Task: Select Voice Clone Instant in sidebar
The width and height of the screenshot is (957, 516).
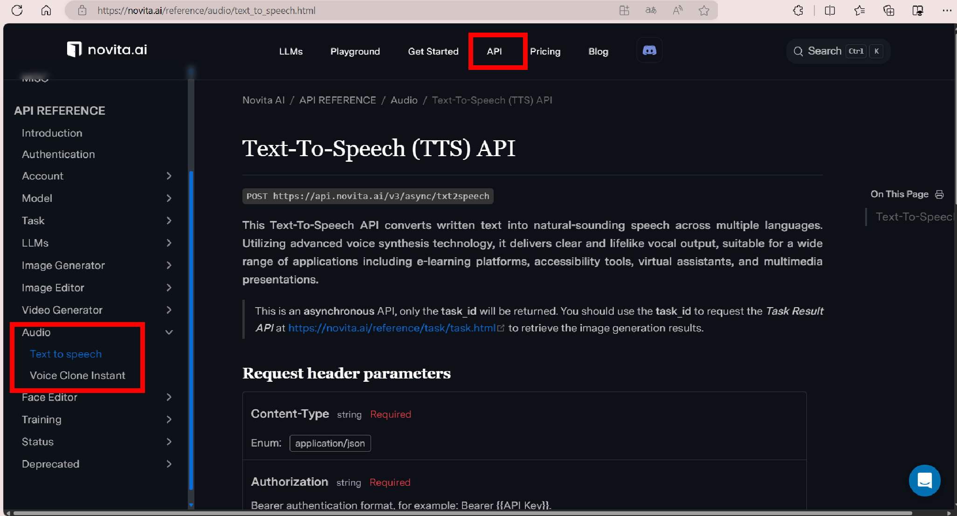Action: [77, 376]
